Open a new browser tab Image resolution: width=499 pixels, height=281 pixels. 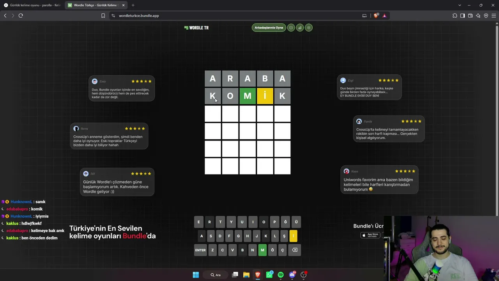(133, 5)
